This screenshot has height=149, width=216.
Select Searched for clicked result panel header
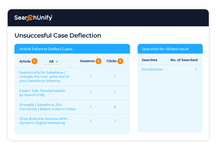point(170,49)
